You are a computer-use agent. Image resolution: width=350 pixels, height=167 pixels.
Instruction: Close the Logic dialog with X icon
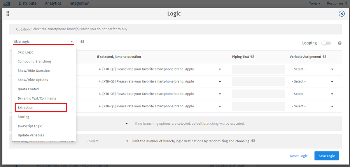click(341, 14)
